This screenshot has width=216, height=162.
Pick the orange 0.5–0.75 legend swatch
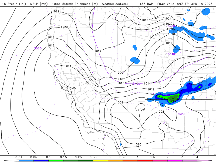pyautogui.click(x=116, y=160)
